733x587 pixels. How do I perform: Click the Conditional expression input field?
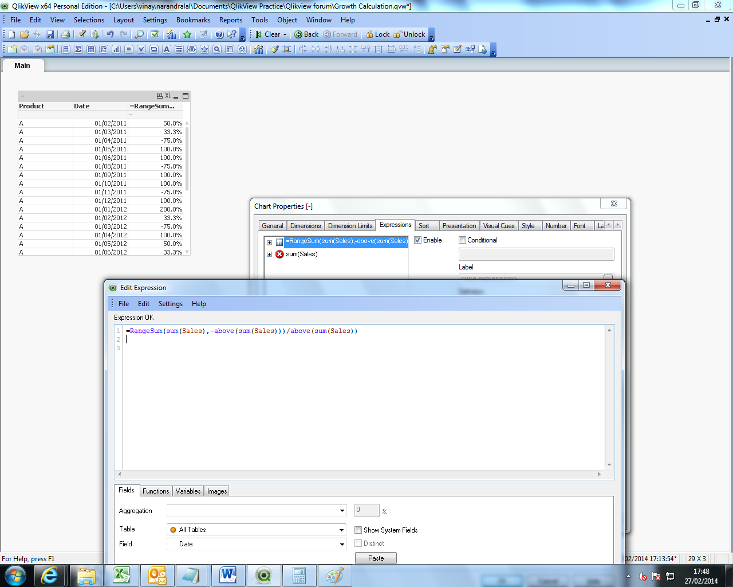click(536, 254)
